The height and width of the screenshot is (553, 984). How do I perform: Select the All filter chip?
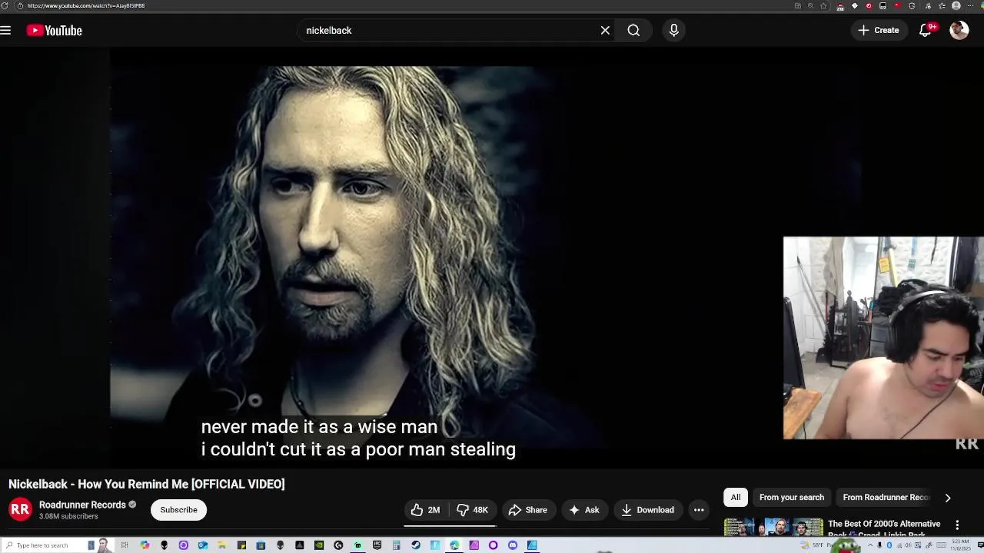pyautogui.click(x=736, y=498)
